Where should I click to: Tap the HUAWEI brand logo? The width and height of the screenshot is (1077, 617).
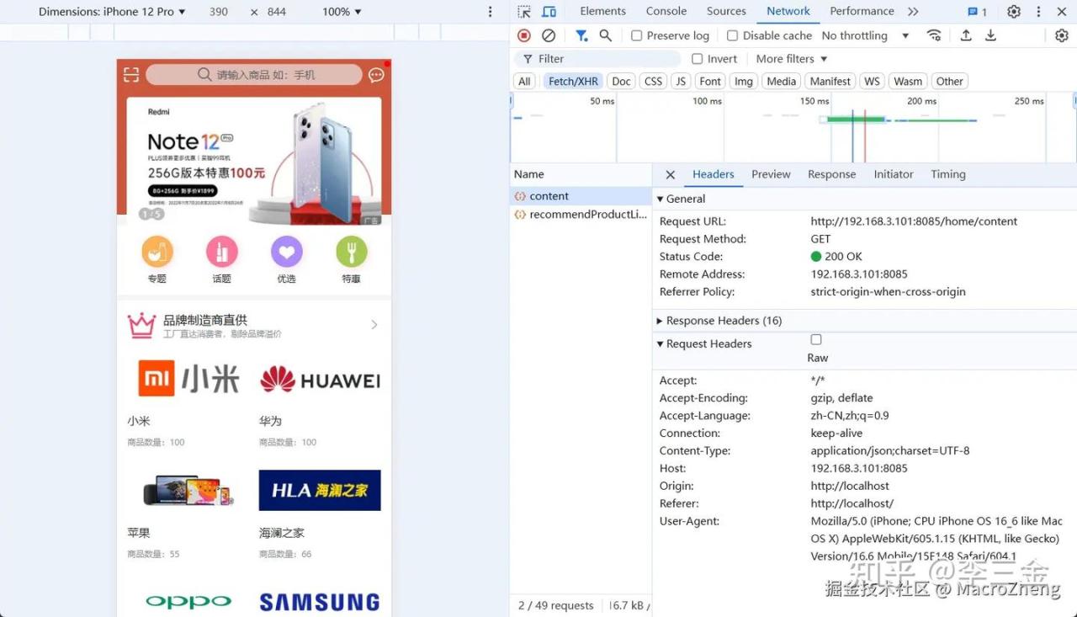pos(320,380)
